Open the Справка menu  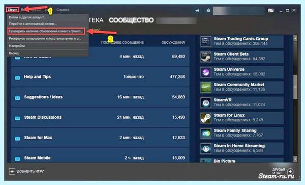point(63,10)
